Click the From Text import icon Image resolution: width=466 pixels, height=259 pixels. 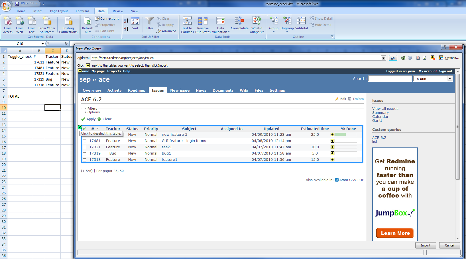[x=32, y=25]
